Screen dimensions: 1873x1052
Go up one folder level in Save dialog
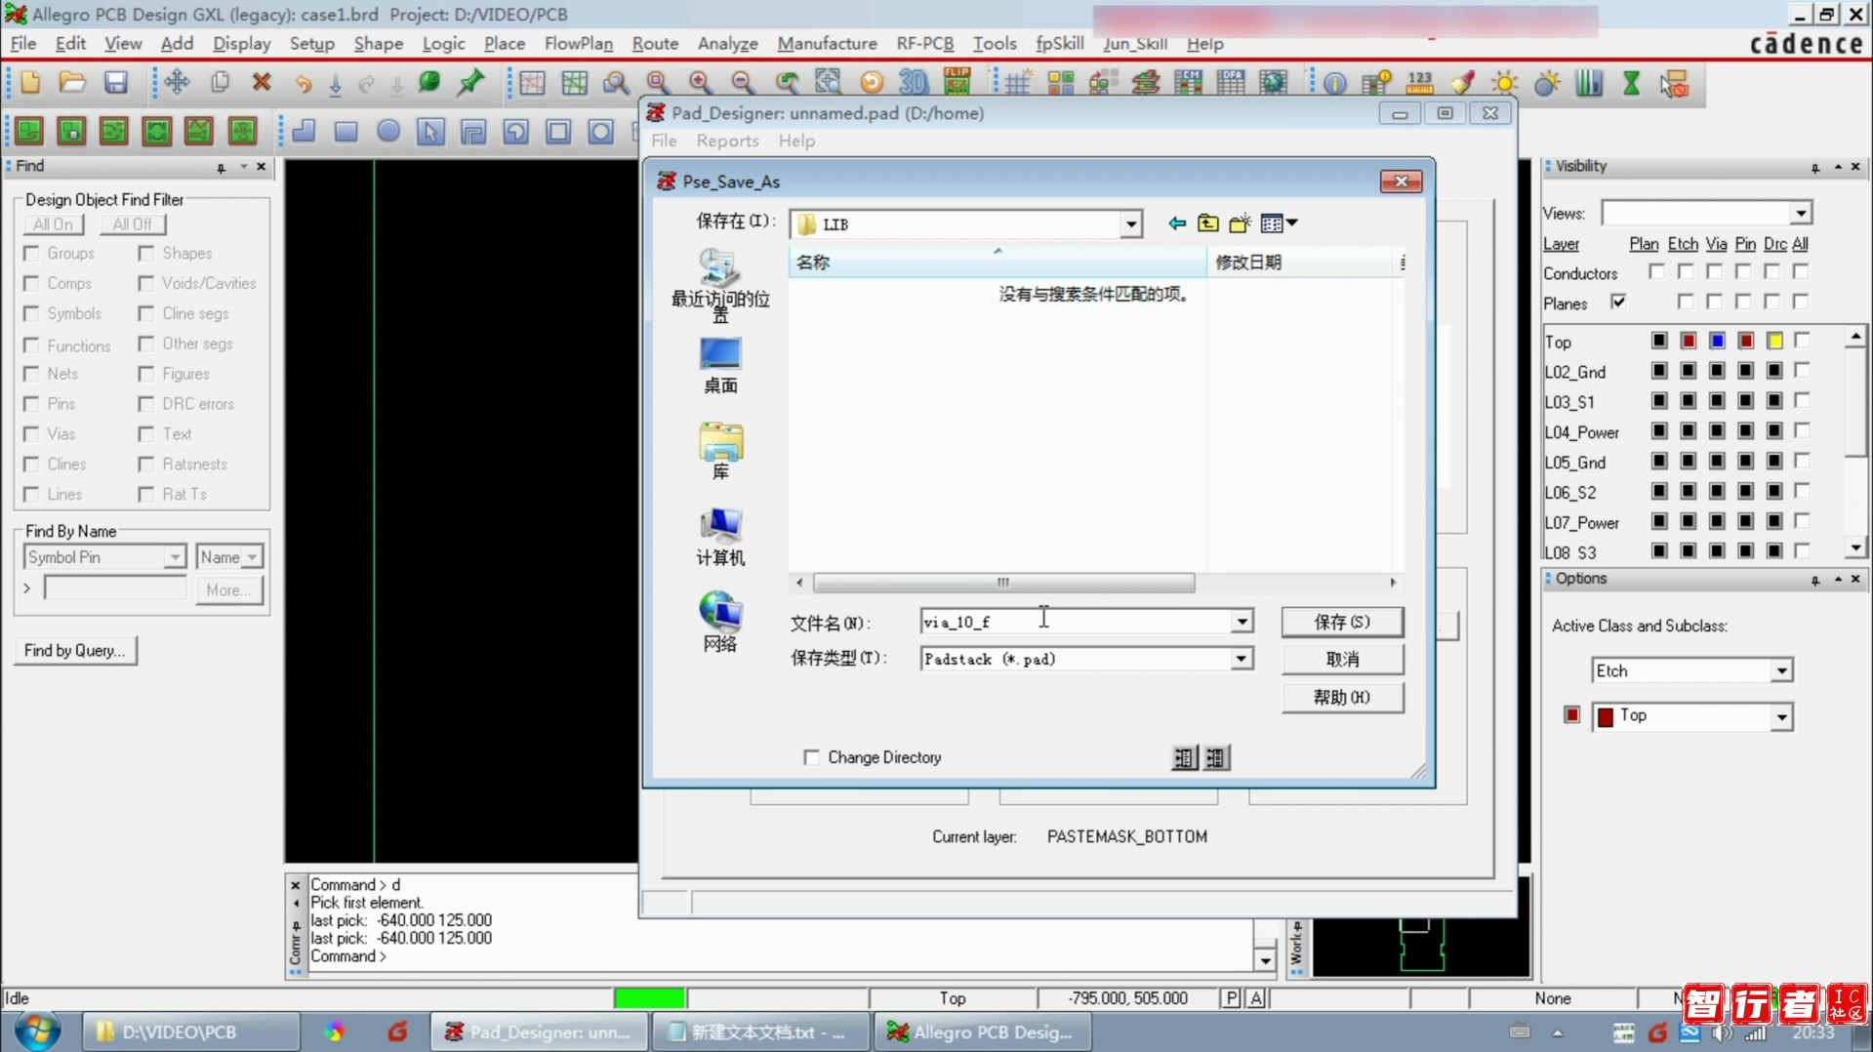(1208, 223)
